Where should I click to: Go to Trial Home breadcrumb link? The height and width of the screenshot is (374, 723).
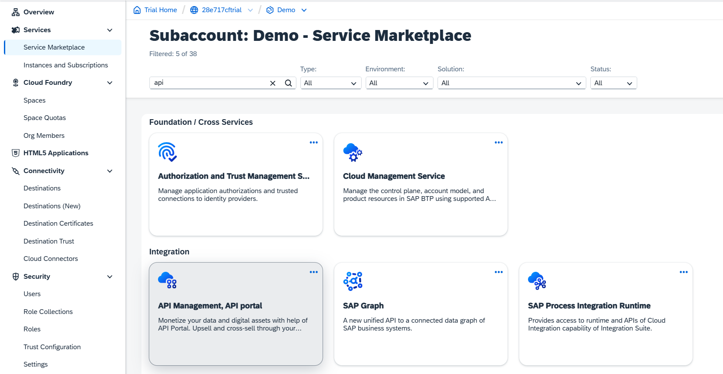pyautogui.click(x=161, y=10)
